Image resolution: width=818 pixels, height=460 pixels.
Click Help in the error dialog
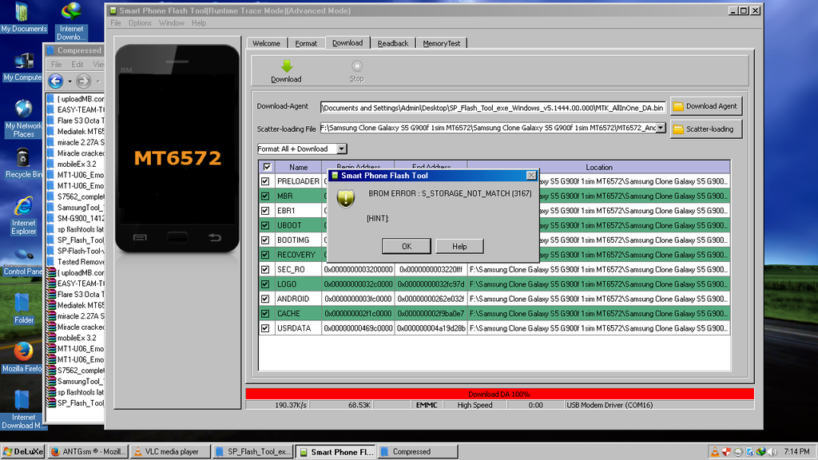pos(459,246)
